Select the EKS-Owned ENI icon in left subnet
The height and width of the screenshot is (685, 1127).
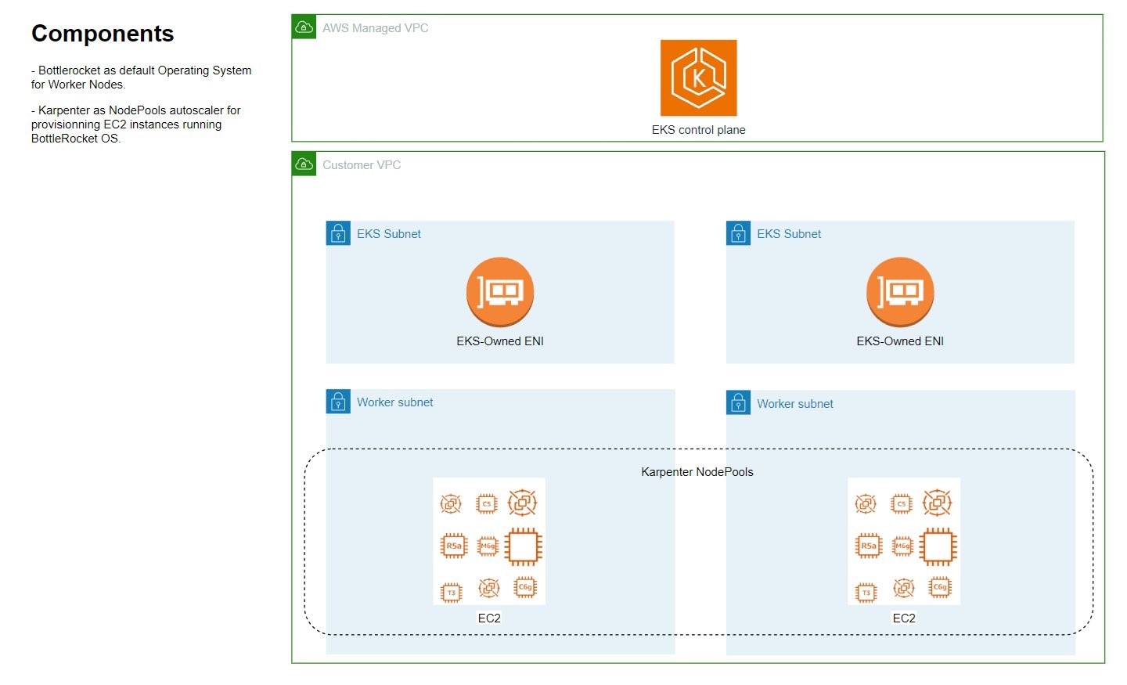click(x=500, y=292)
